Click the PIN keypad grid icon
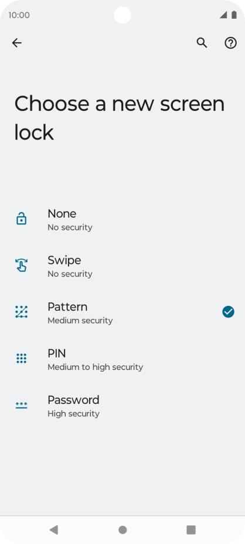The image size is (245, 544). coord(22,358)
